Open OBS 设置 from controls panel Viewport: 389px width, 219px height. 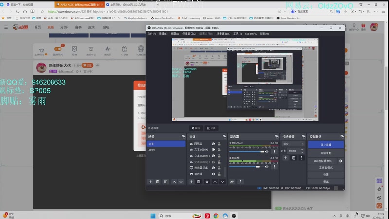coord(326,175)
